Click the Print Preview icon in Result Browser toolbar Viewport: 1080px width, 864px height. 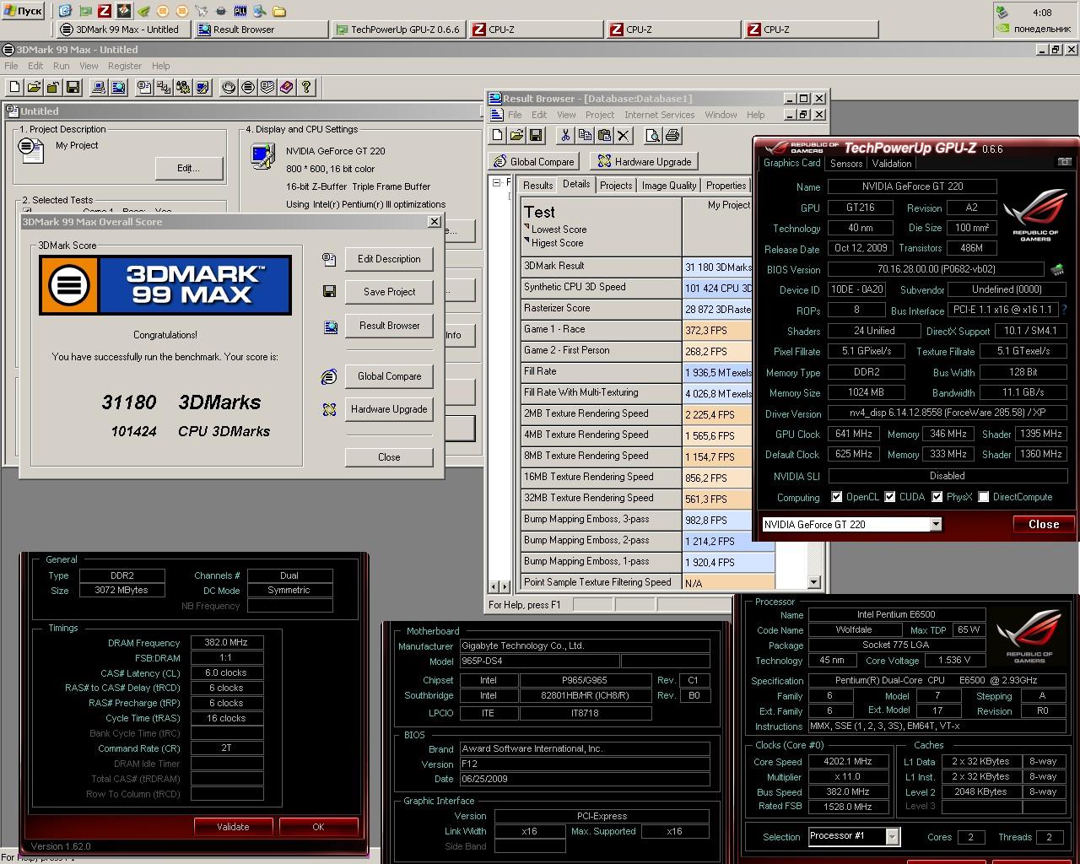coord(652,135)
